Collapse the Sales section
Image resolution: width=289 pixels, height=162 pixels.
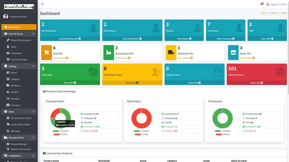tap(19, 112)
